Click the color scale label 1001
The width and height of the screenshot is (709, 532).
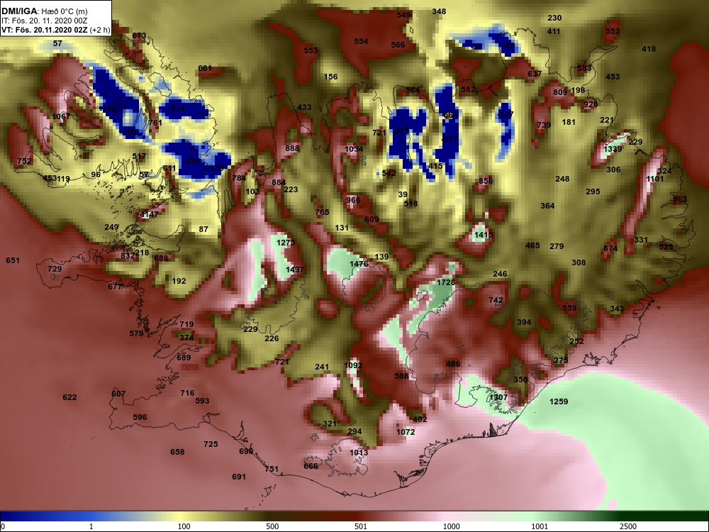pos(540,526)
